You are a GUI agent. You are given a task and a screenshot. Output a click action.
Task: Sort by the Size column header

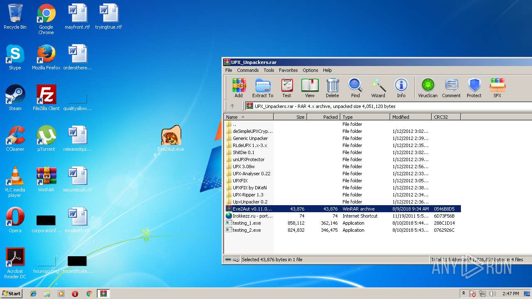coord(290,117)
